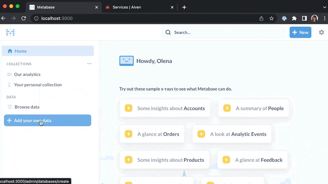The width and height of the screenshot is (328, 184).
Task: Open A glance at Orders x-ray
Action: [152, 134]
